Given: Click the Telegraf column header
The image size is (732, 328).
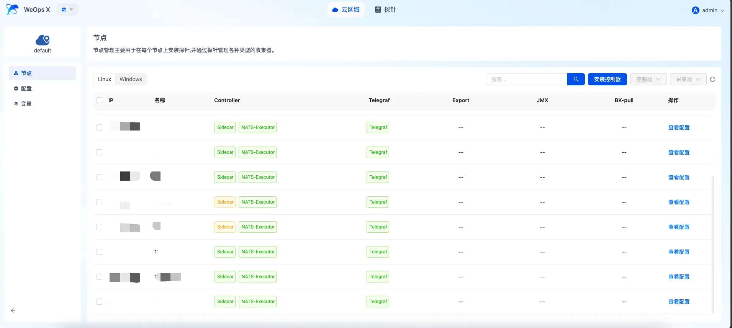Looking at the screenshot, I should (379, 100).
